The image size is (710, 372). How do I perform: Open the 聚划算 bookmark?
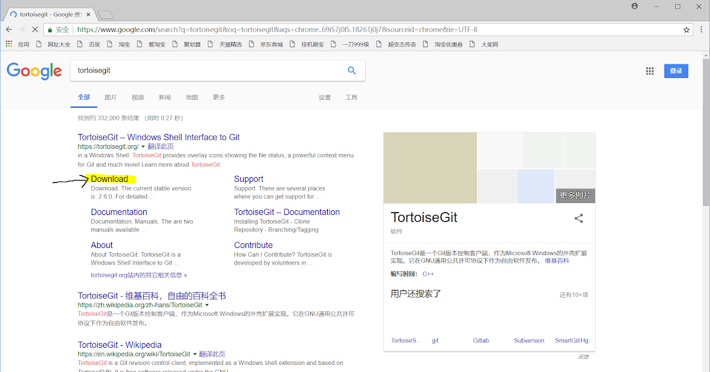tap(186, 44)
